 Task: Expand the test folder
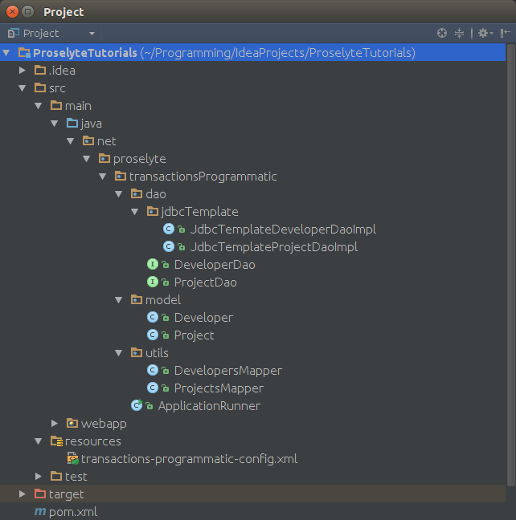point(39,476)
